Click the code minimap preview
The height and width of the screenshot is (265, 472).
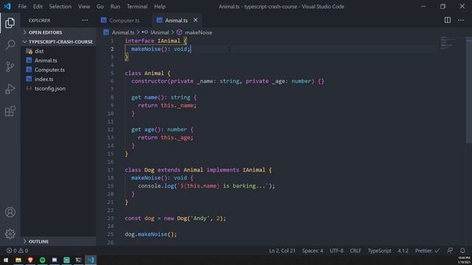point(447,43)
